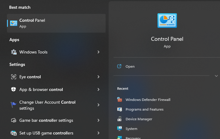This screenshot has width=220, height=139.
Task: Click the flag icon for User Account Control
Action: coord(14,105)
